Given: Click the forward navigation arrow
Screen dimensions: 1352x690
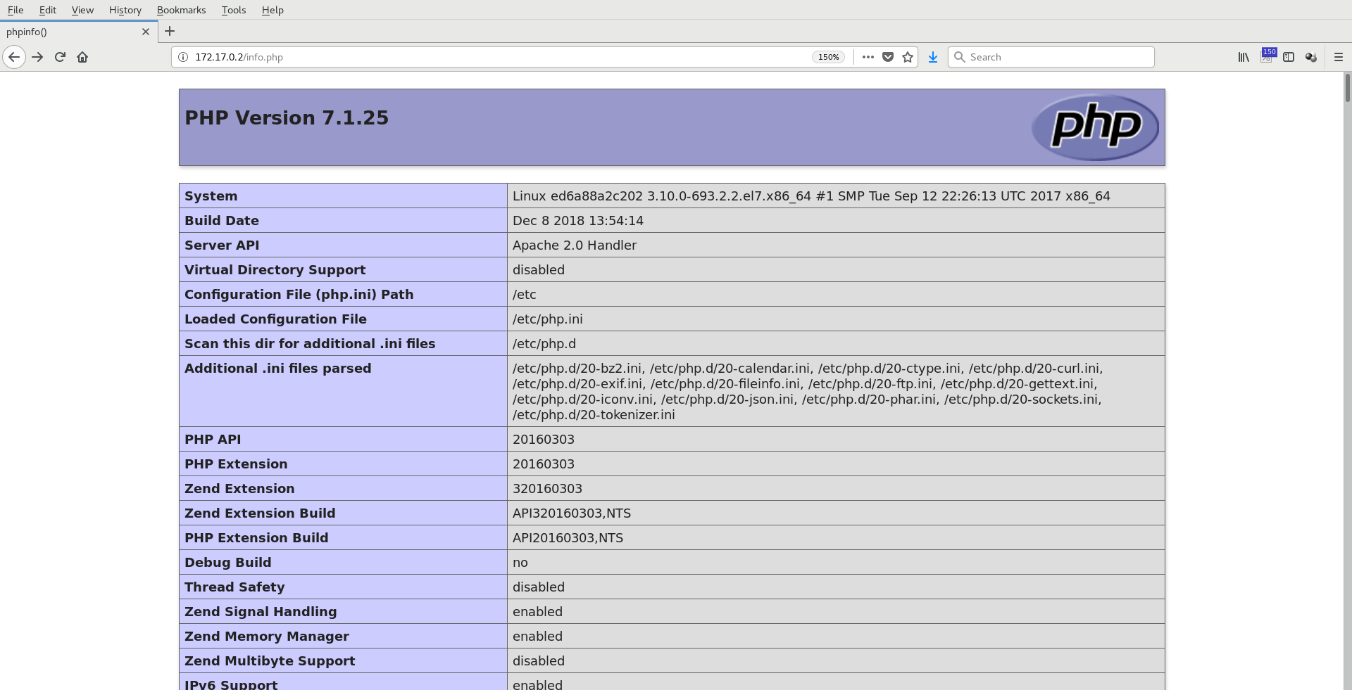Looking at the screenshot, I should [x=37, y=57].
